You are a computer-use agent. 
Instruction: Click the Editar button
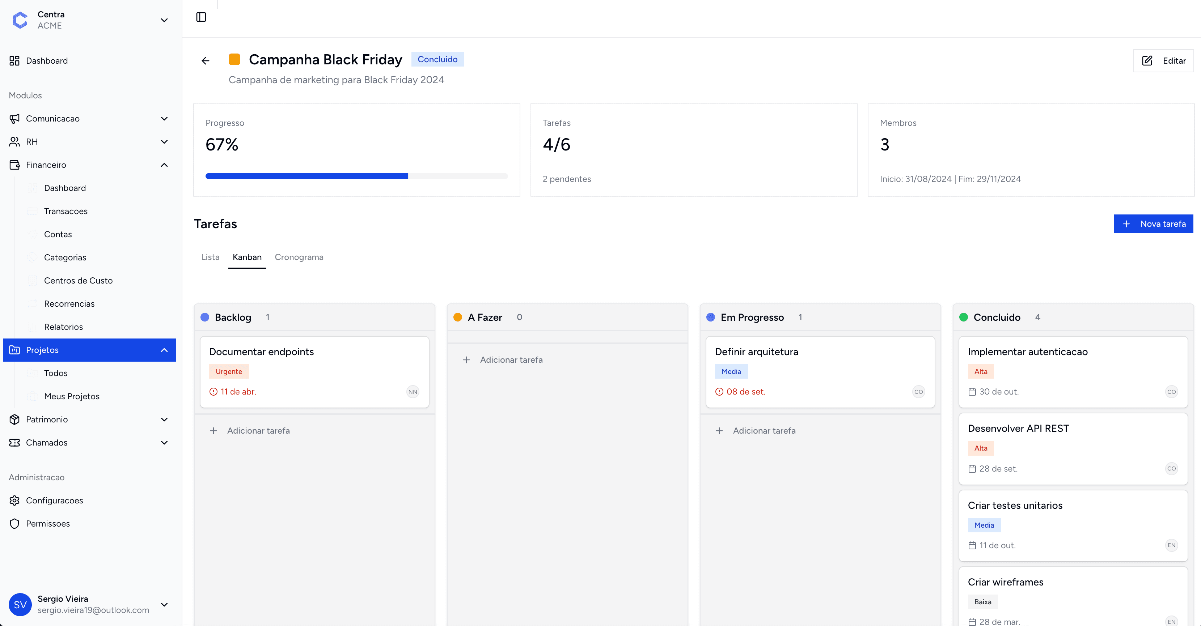point(1163,61)
